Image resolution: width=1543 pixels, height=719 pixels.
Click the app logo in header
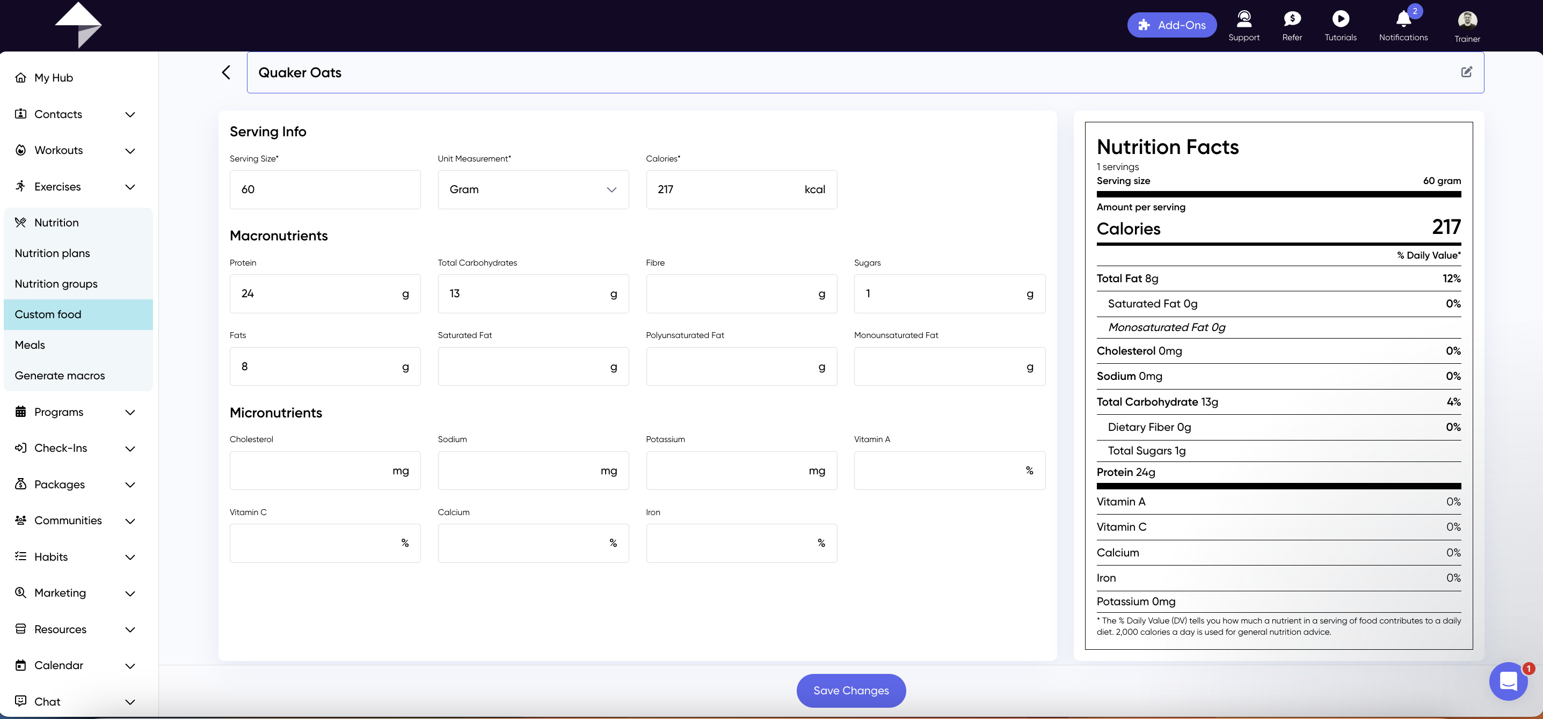[78, 25]
